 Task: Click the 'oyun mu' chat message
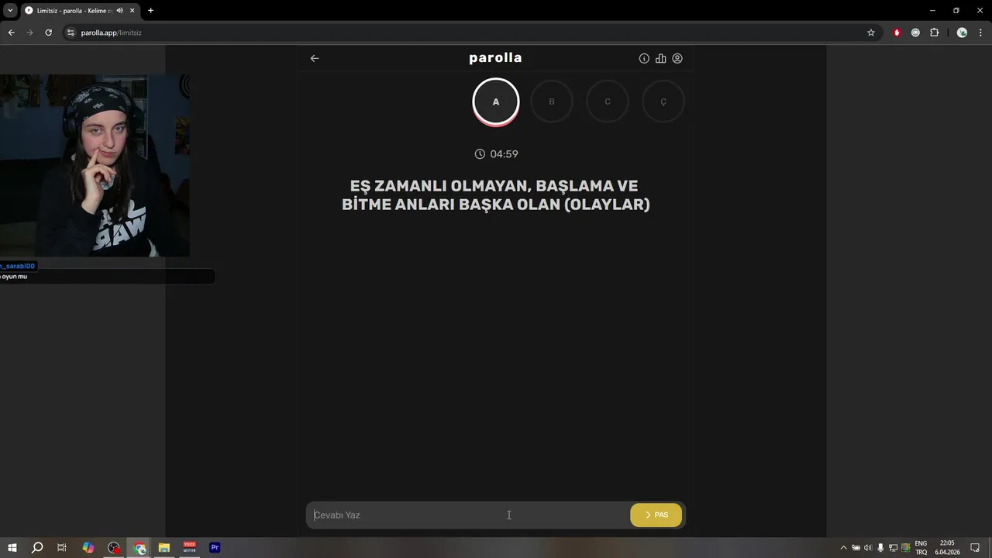click(14, 277)
